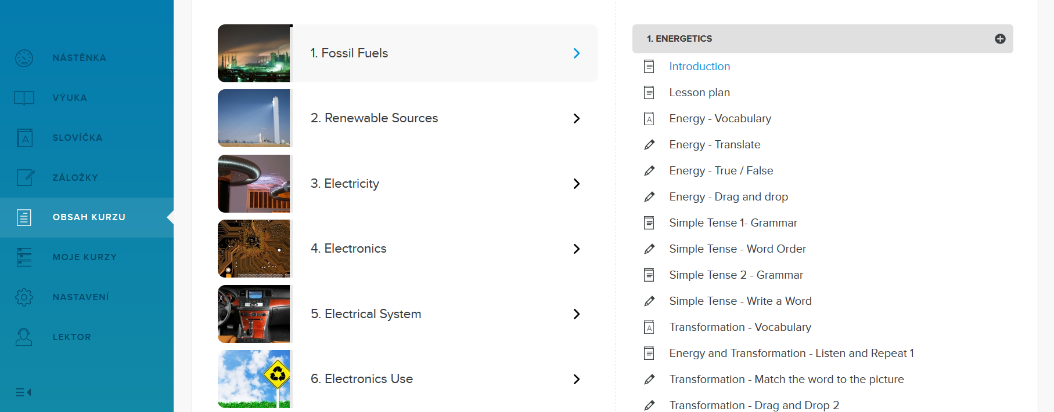Image resolution: width=1054 pixels, height=412 pixels.
Task: Expand the 1. Energetics section plus button
Action: coord(999,39)
